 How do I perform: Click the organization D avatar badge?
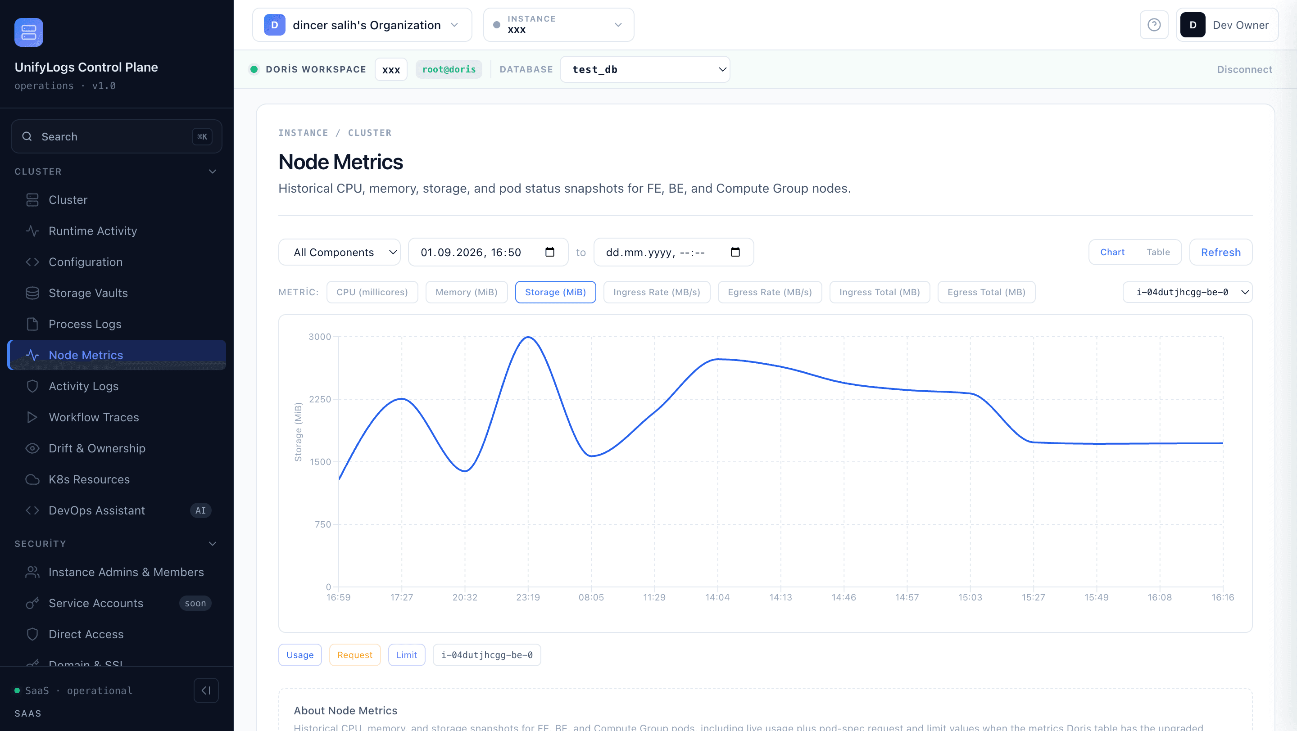(x=274, y=25)
